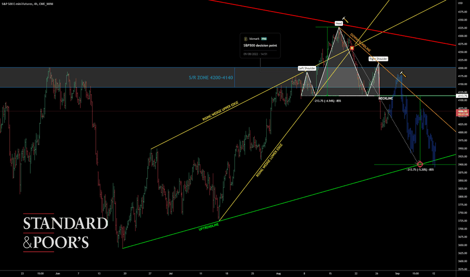
Task: Click the white 4113.75 price tag
Action: (462, 96)
